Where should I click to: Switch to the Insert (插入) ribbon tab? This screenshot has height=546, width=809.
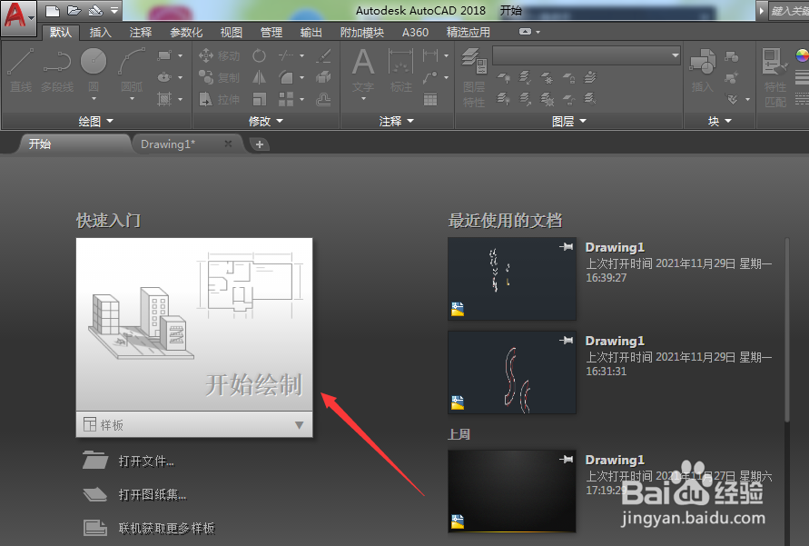pyautogui.click(x=100, y=33)
